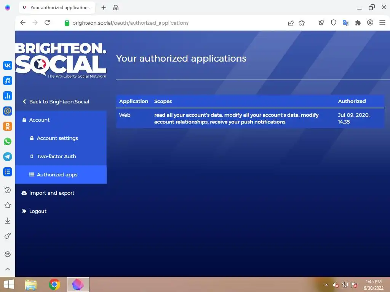Click the Action Center flag tray icon
Viewport: 390px width, 292px height.
tap(354, 285)
